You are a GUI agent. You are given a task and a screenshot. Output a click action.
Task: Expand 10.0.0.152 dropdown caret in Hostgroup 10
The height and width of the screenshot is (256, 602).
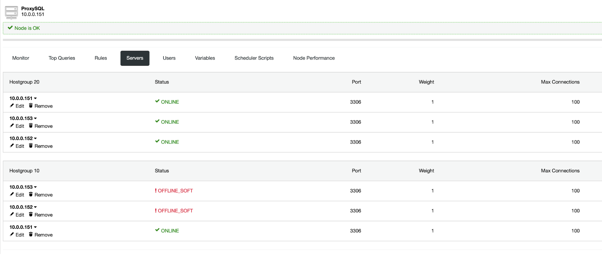tap(35, 207)
